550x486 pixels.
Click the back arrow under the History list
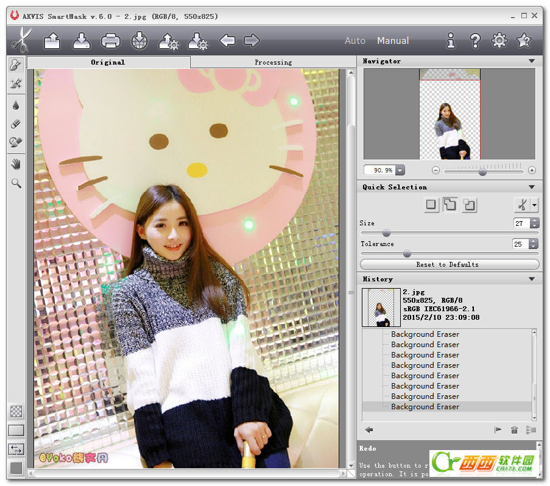click(x=368, y=430)
